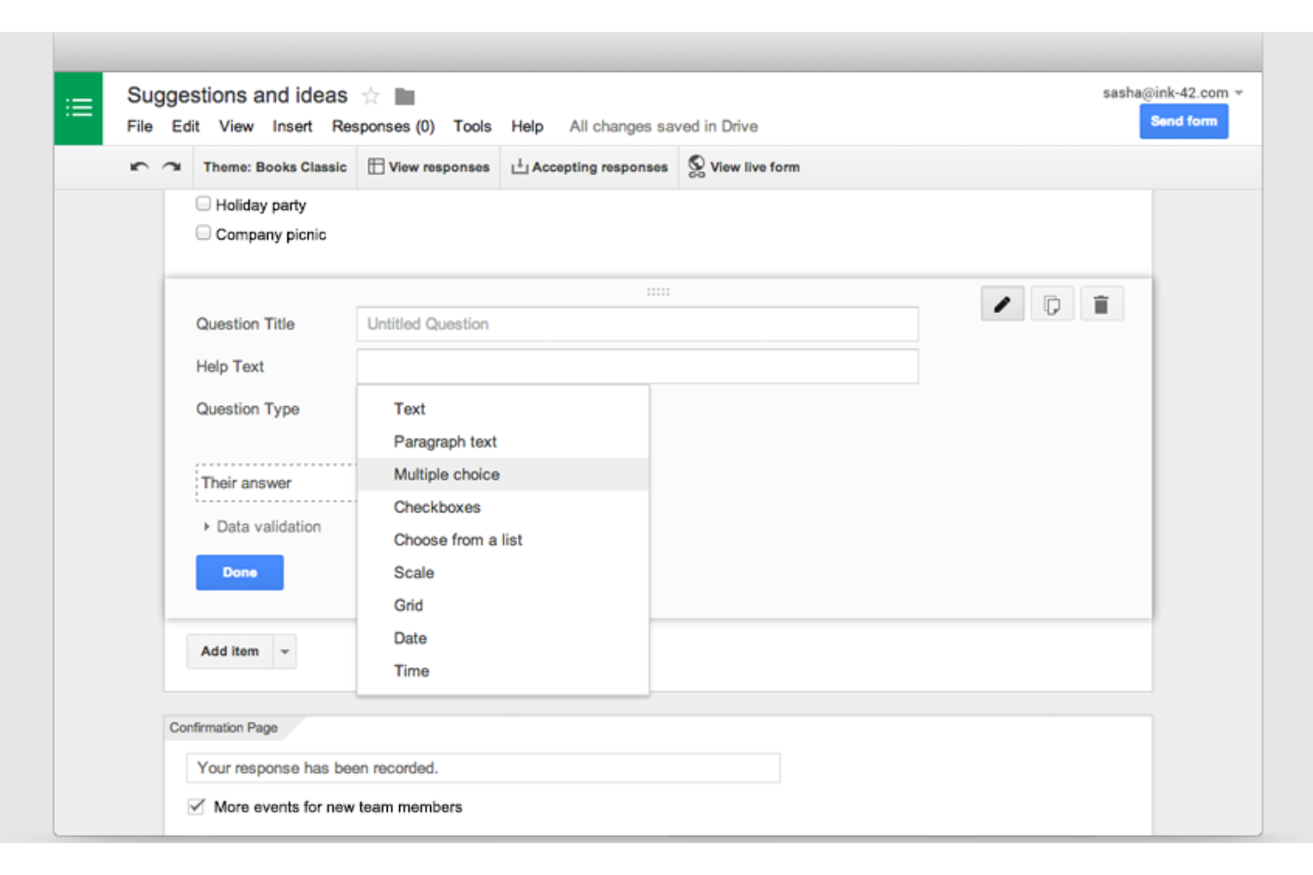Check the Holiday party checkbox
The height and width of the screenshot is (875, 1313).
pos(203,203)
